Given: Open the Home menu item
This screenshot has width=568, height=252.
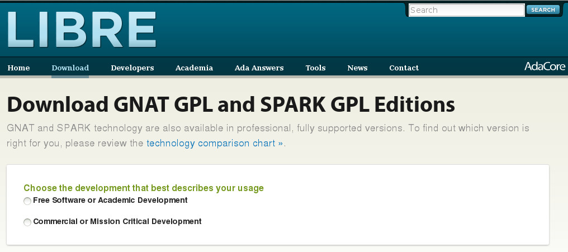Looking at the screenshot, I should pos(18,68).
